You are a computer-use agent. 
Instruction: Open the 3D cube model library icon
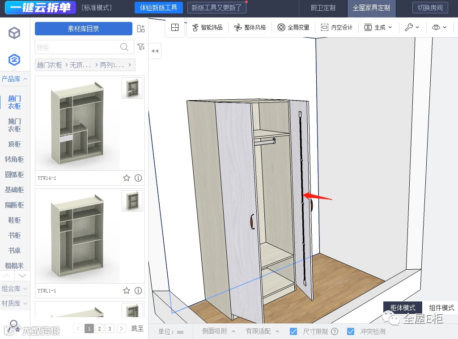pos(14,33)
